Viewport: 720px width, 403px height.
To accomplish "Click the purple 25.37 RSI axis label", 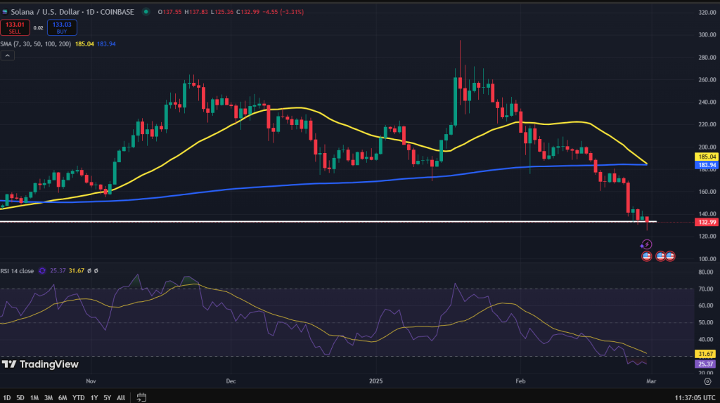I will 706,364.
